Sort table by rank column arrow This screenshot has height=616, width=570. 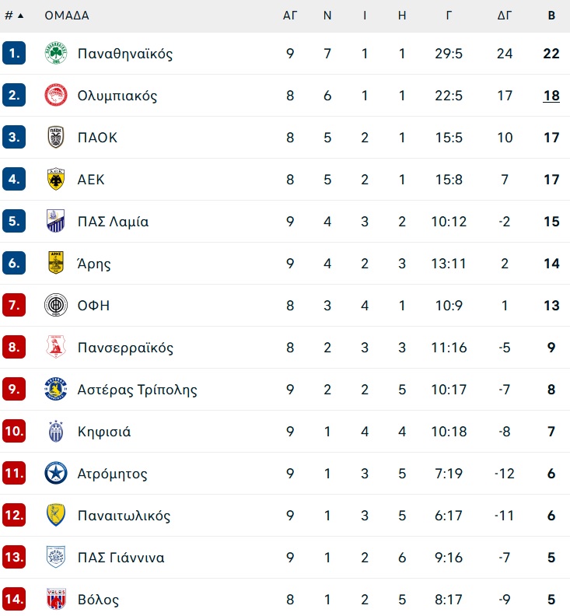tap(21, 16)
